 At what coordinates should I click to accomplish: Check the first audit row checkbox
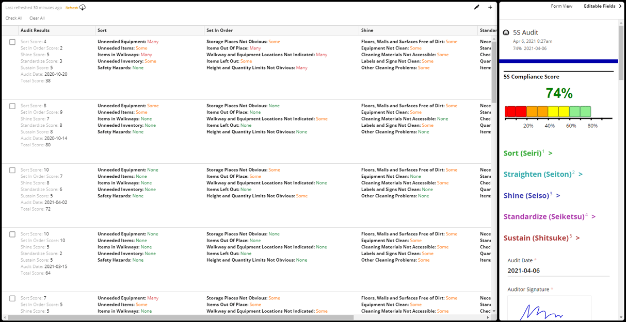(12, 42)
